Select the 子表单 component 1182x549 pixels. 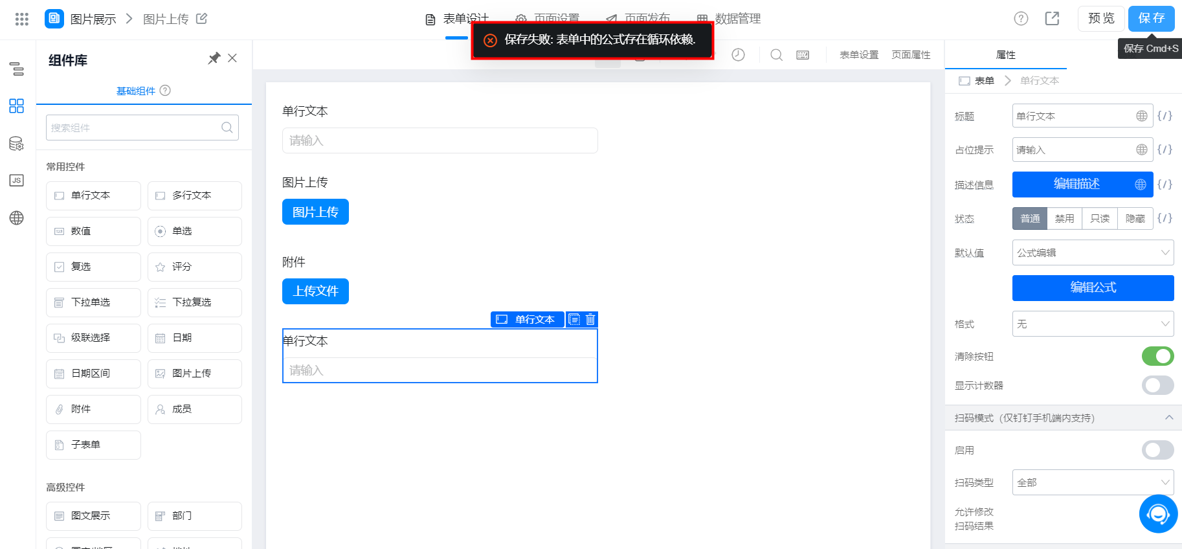click(93, 445)
